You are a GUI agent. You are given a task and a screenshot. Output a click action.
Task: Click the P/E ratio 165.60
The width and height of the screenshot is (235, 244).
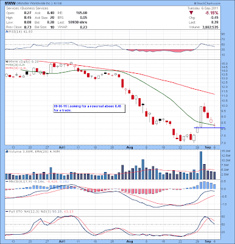[x=82, y=13]
